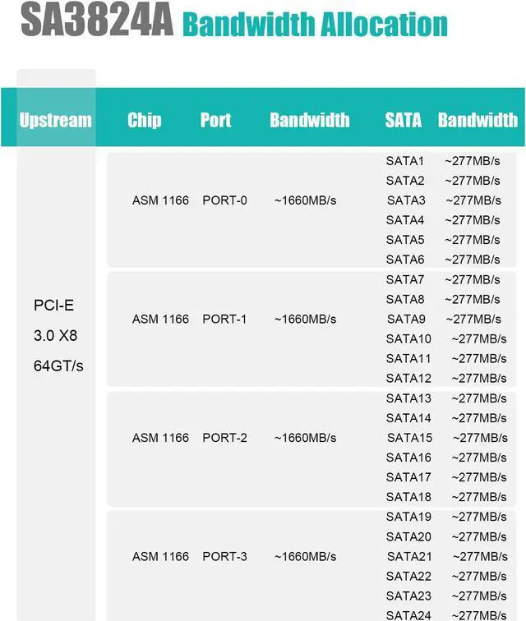The width and height of the screenshot is (526, 621).
Task: Click the Upstream column header
Action: [x=55, y=120]
